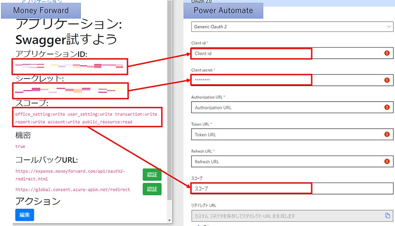Image resolution: width=395 pixels, height=226 pixels.
Task: Click the scope text public_resource:read
Action: (107, 122)
